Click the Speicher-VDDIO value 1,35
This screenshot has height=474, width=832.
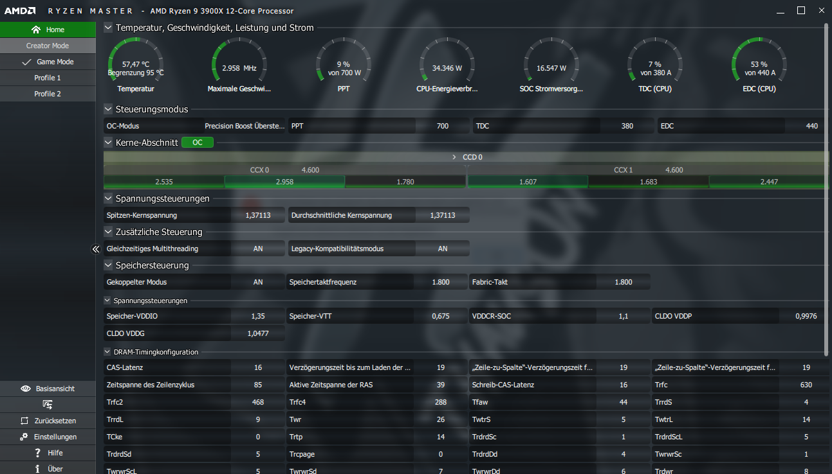pos(257,316)
